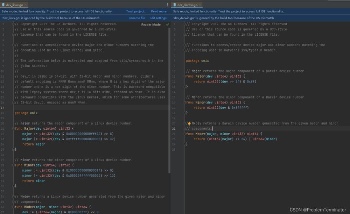Click the hex value 0xffffff in dev_darwin.go
The height and width of the screenshot is (214, 350).
point(239,108)
